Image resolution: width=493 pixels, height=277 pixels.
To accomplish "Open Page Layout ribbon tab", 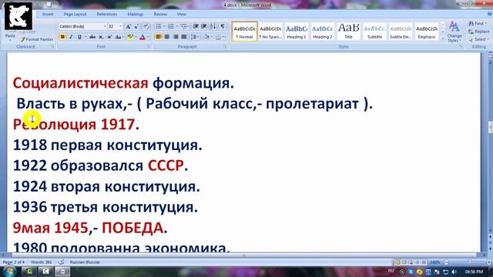I will pyautogui.click(x=75, y=14).
